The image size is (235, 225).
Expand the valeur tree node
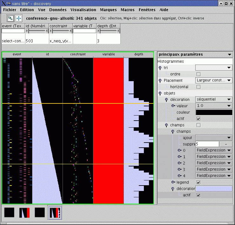173,106
